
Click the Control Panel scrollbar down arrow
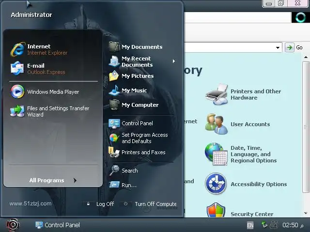point(306,213)
